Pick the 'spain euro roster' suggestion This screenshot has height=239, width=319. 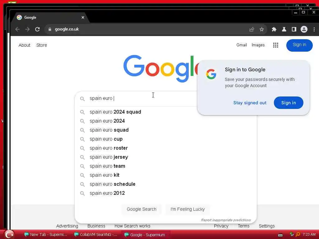click(166, 148)
